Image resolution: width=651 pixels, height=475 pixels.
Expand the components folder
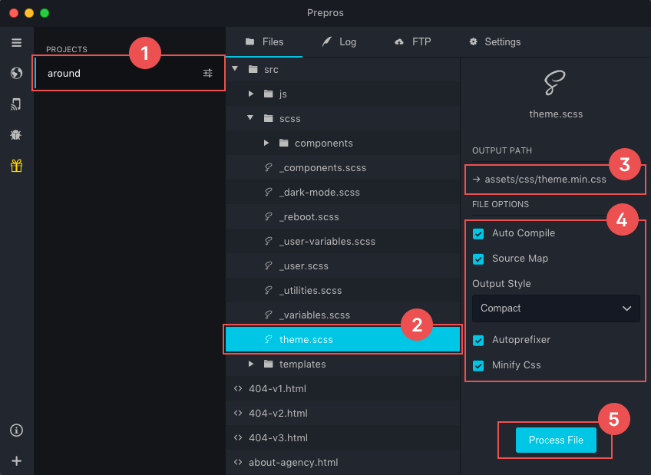pyautogui.click(x=266, y=143)
